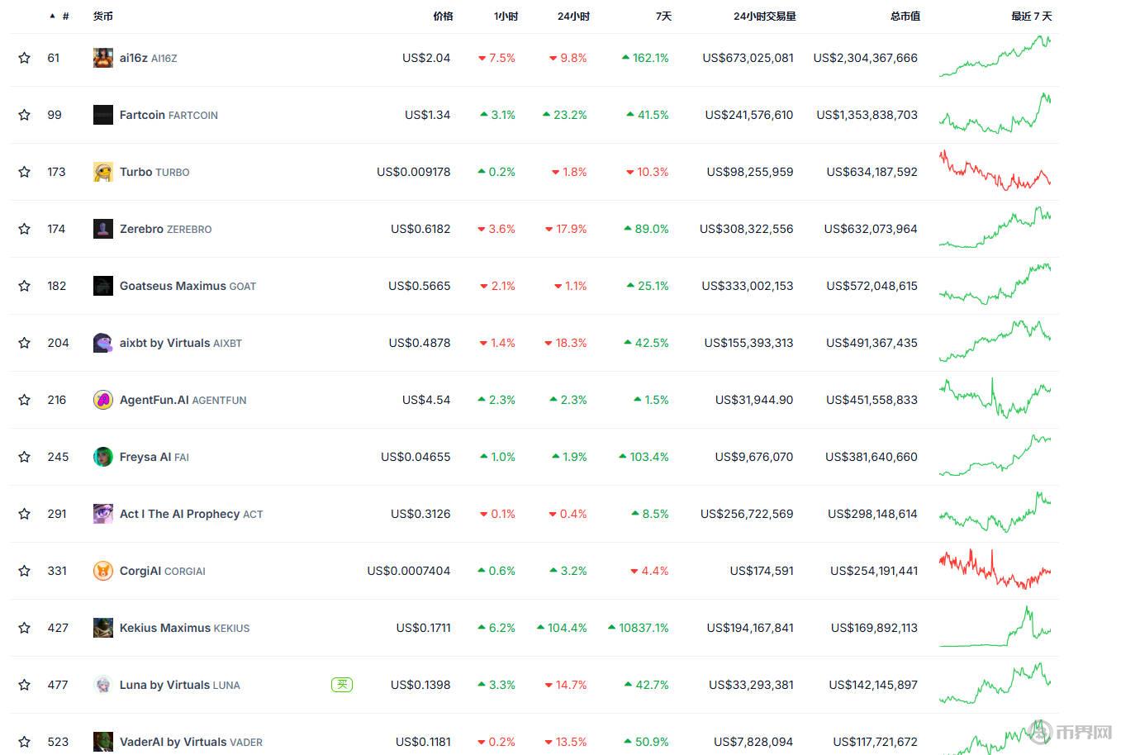Open Act I The AI Prophecy link

coord(180,514)
